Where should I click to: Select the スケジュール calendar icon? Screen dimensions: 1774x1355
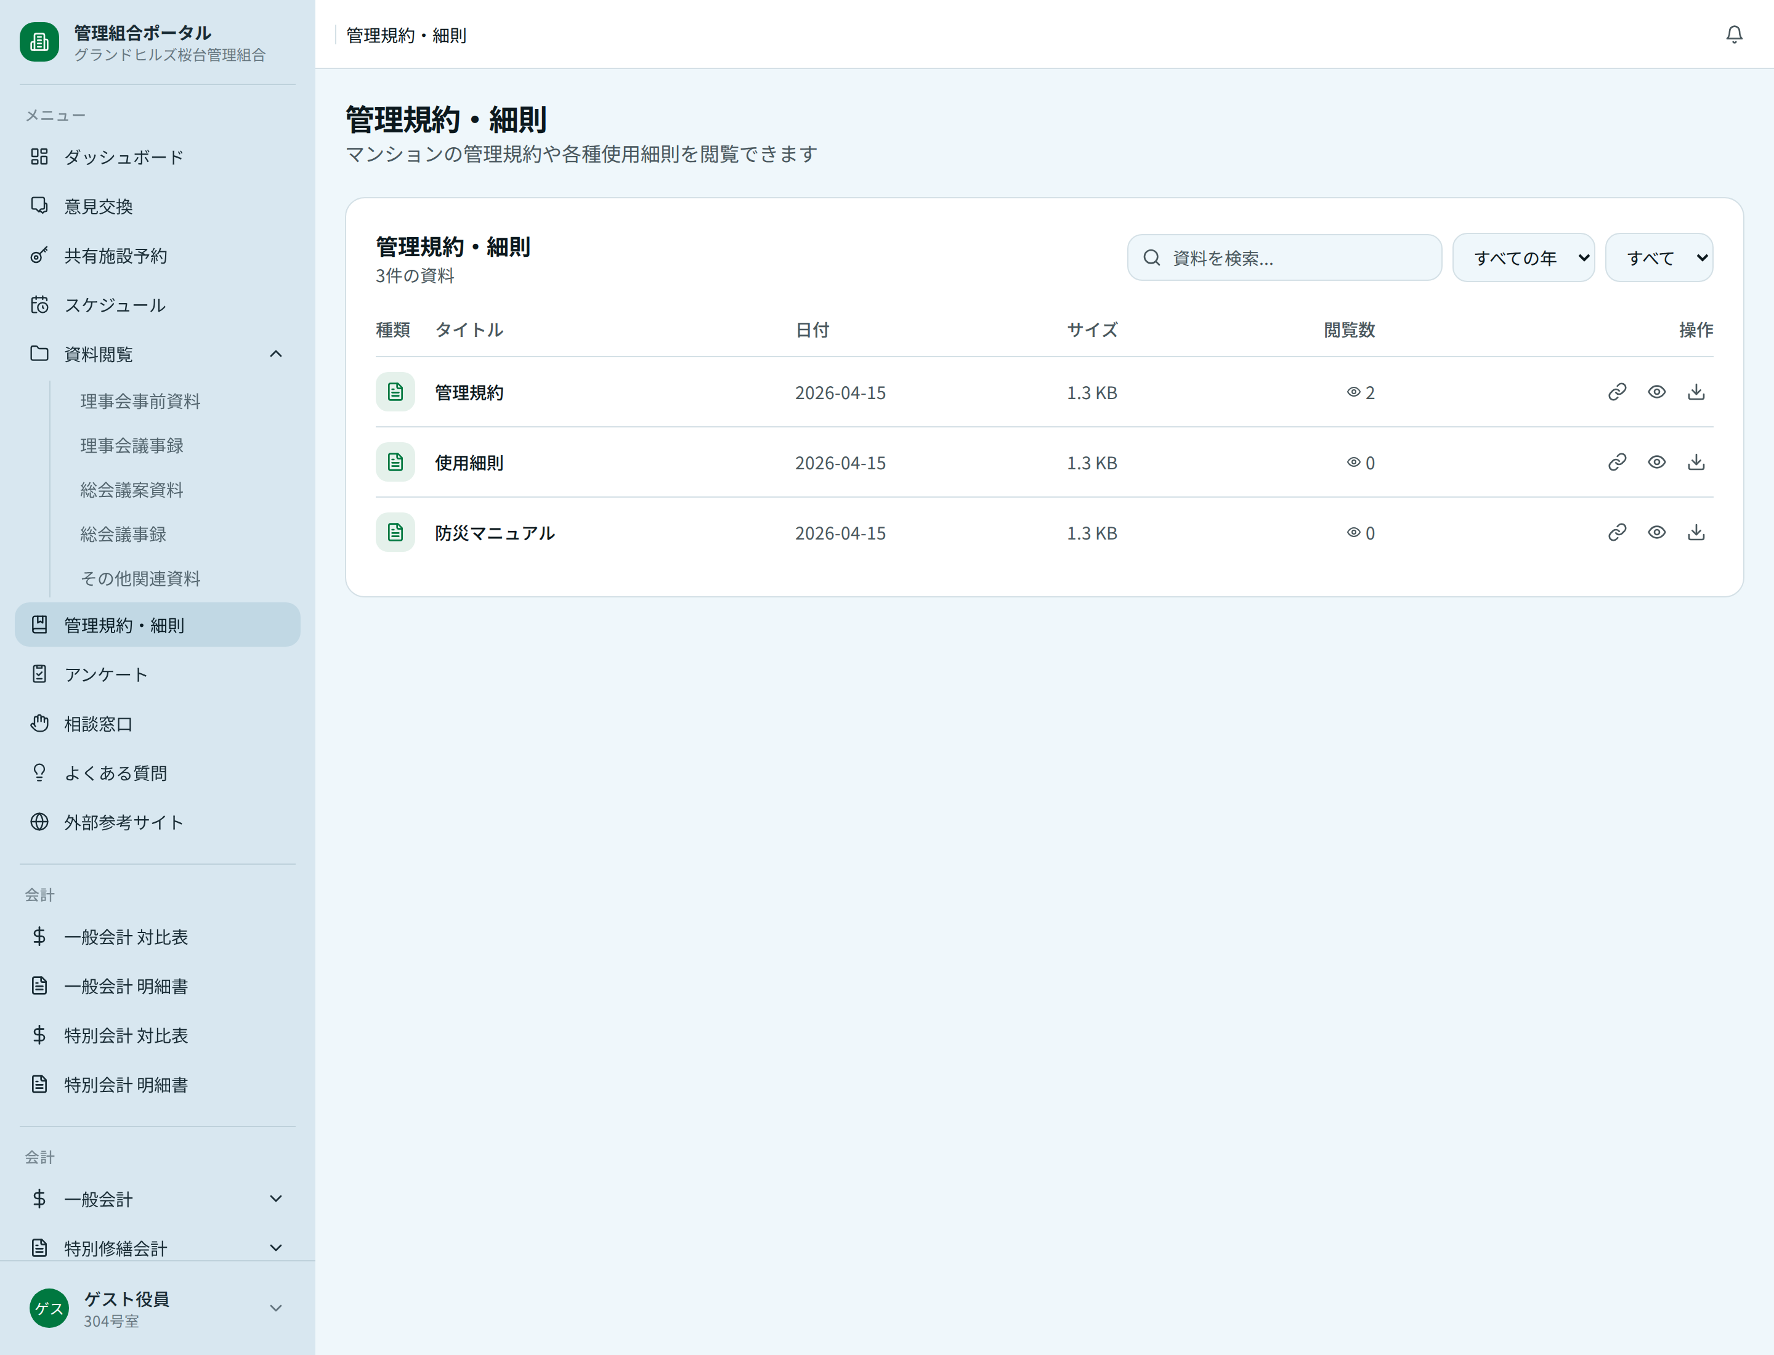point(39,305)
